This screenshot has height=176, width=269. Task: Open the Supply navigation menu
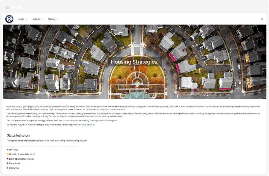(x=22, y=19)
